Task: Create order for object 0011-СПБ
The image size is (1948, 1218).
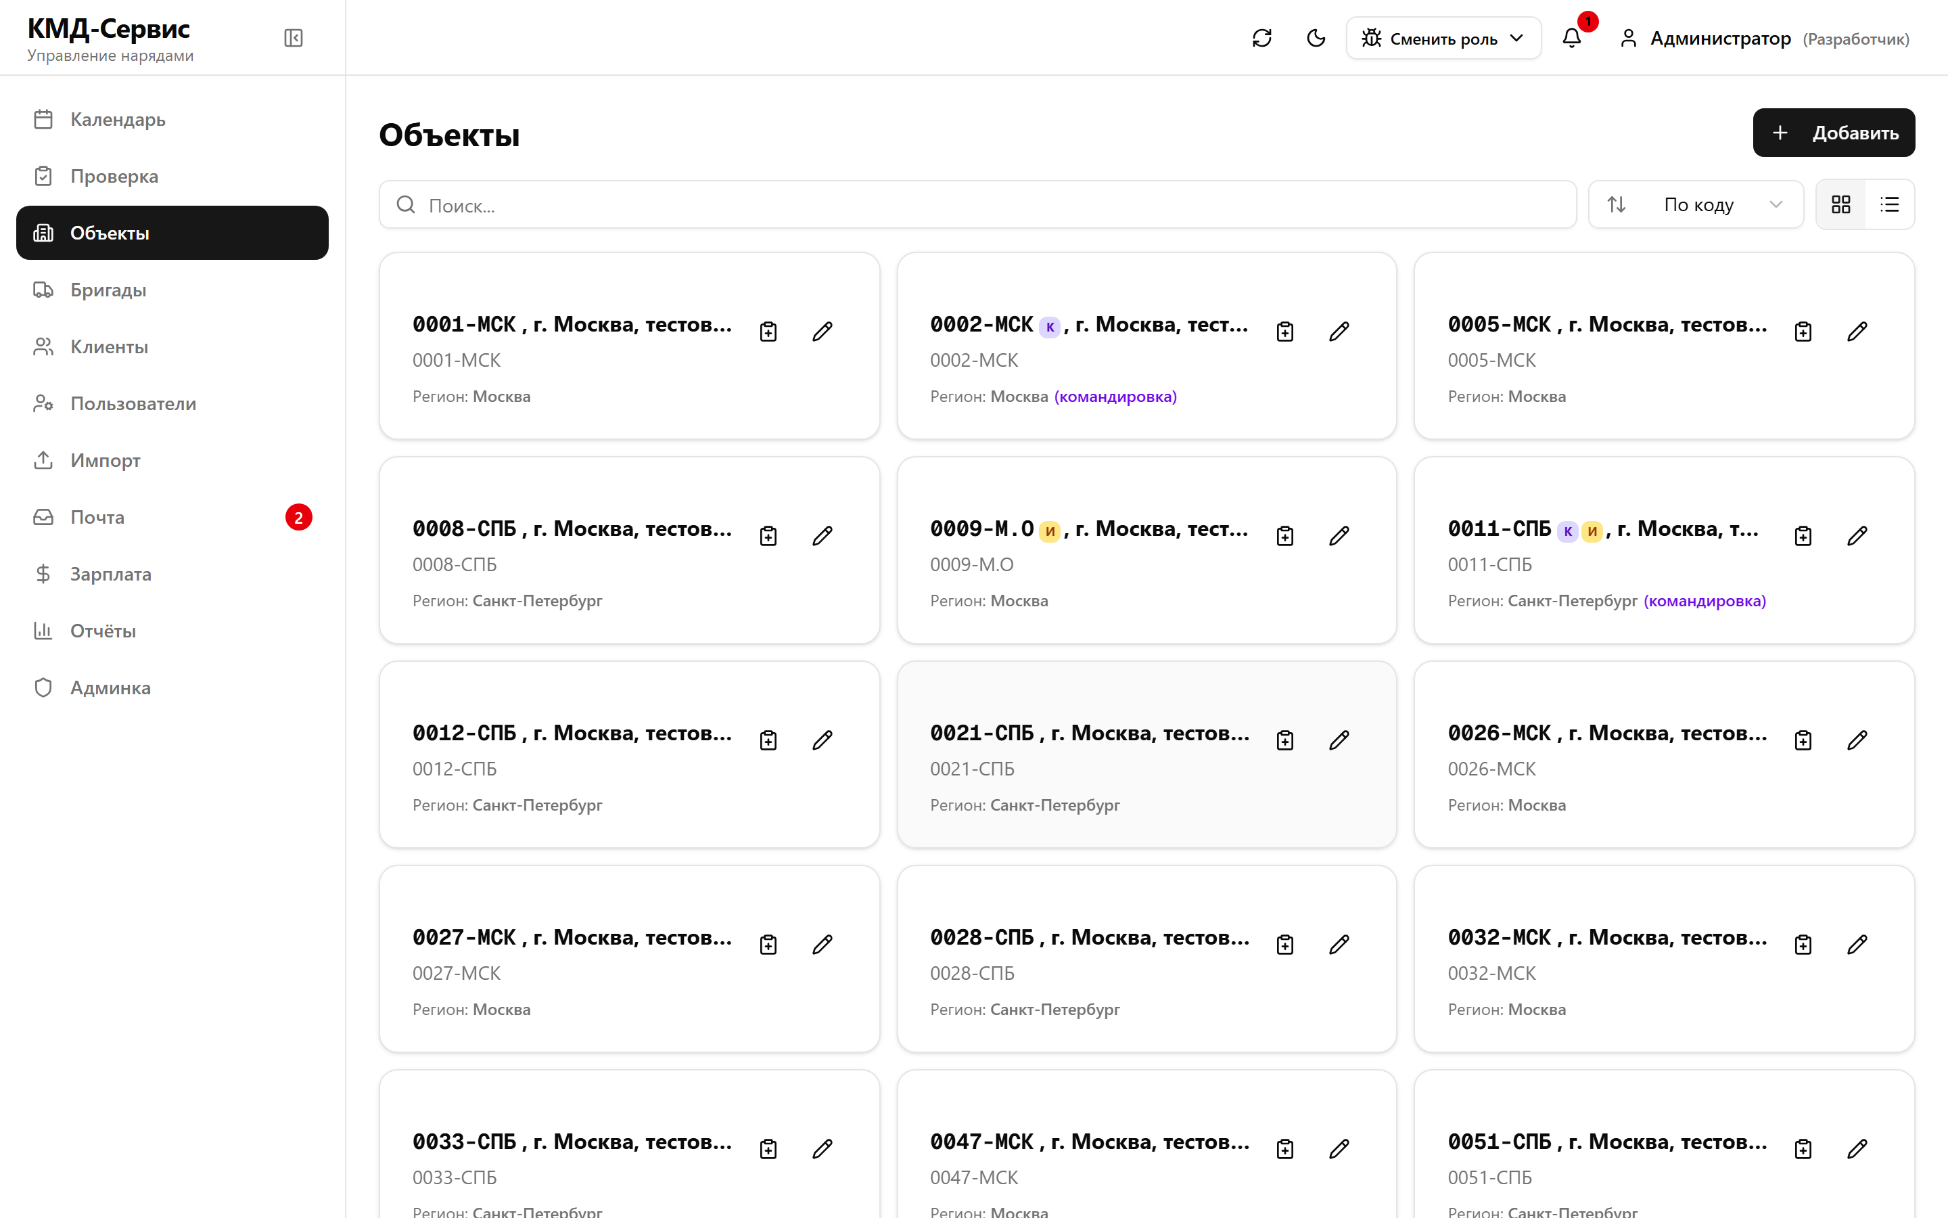Action: pyautogui.click(x=1803, y=536)
